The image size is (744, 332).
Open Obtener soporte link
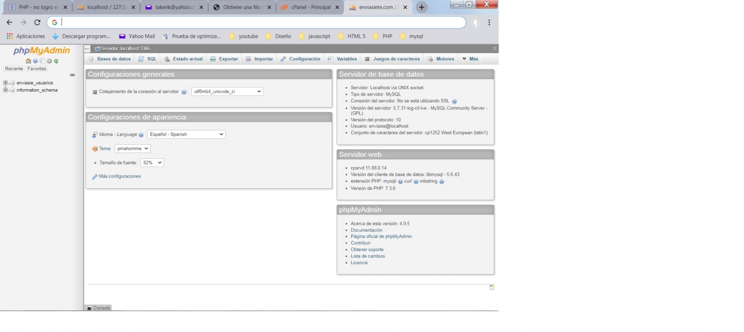[367, 250]
